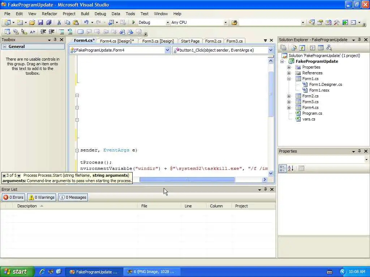Click Show All Files in Solution Explorer

pyautogui.click(x=293, y=48)
